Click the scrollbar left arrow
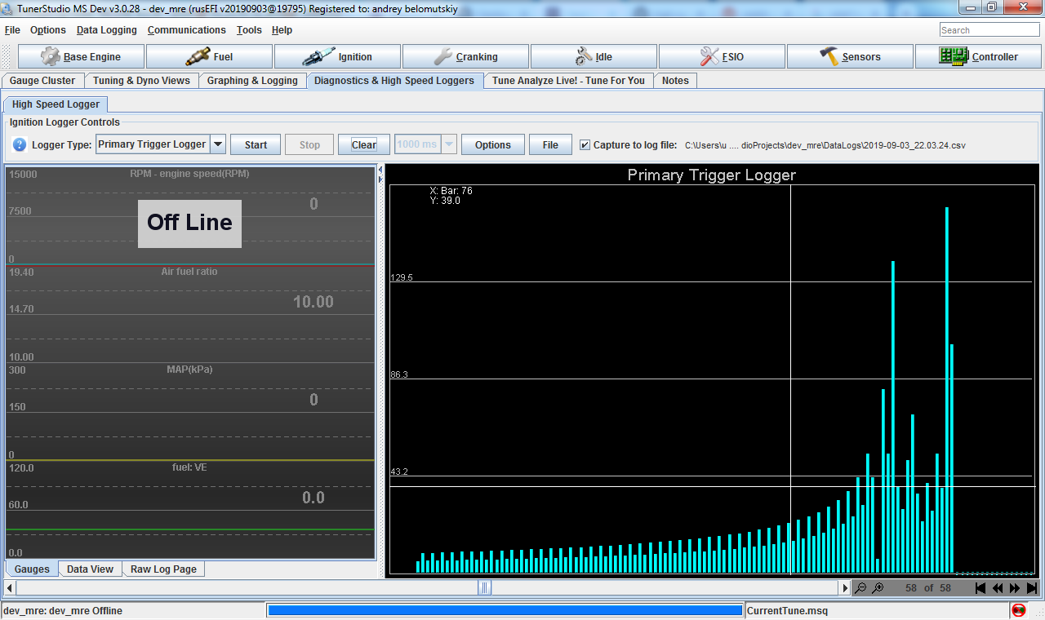This screenshot has height=620, width=1045. tap(9, 587)
